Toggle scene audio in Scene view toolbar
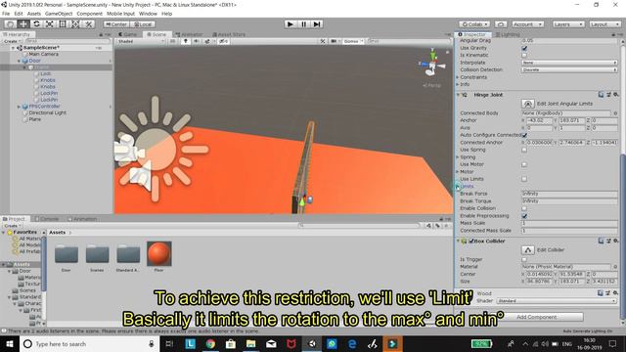This screenshot has height=352, width=626. coord(196,41)
